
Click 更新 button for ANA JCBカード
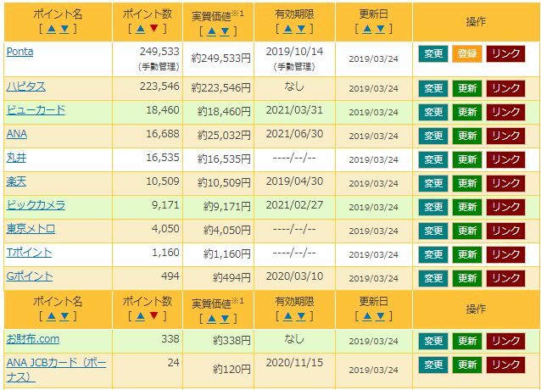(467, 365)
